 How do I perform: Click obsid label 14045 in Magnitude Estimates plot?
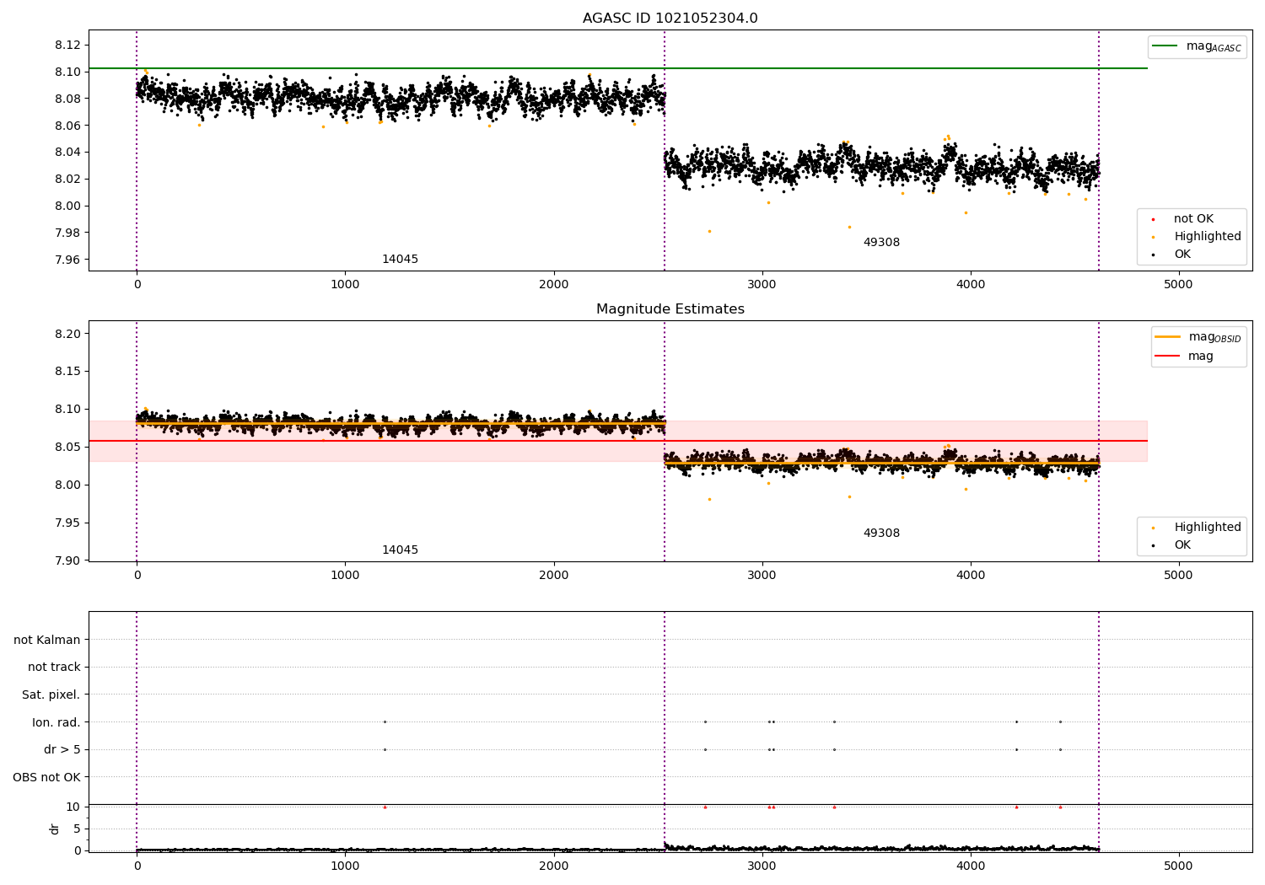400,550
